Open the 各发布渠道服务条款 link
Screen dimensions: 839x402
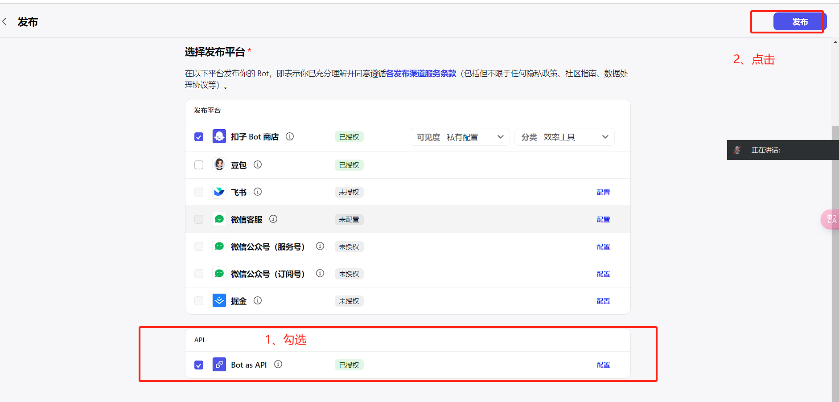point(421,74)
